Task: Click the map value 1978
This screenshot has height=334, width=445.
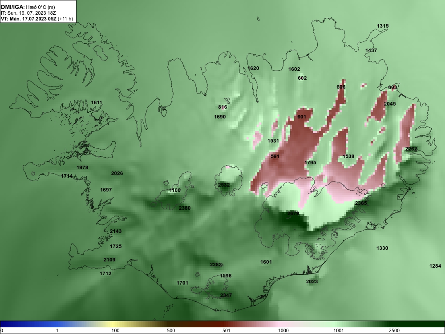Action: point(82,167)
